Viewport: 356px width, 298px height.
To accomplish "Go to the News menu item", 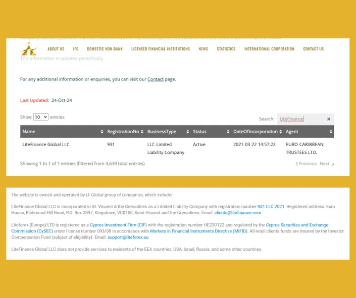I will tap(203, 49).
